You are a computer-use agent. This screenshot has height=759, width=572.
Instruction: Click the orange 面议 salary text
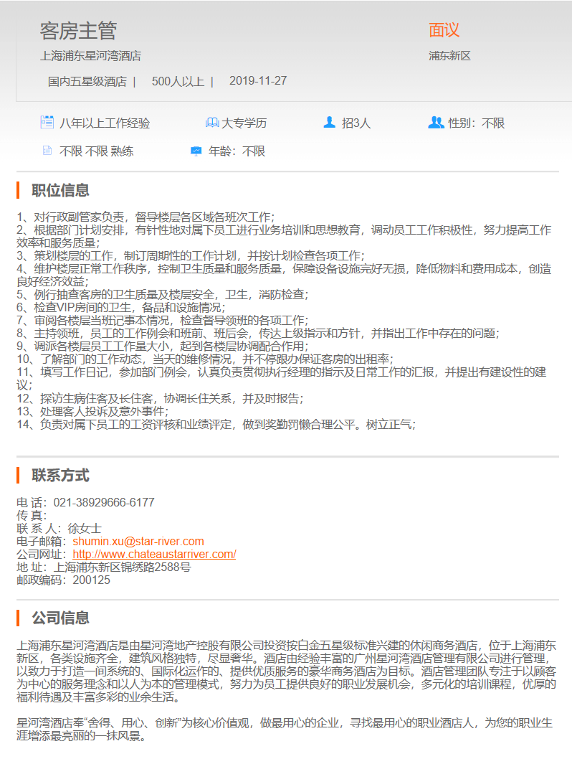tap(444, 30)
